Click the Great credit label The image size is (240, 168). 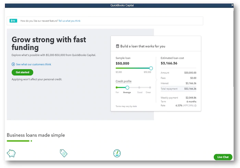pos(148,93)
